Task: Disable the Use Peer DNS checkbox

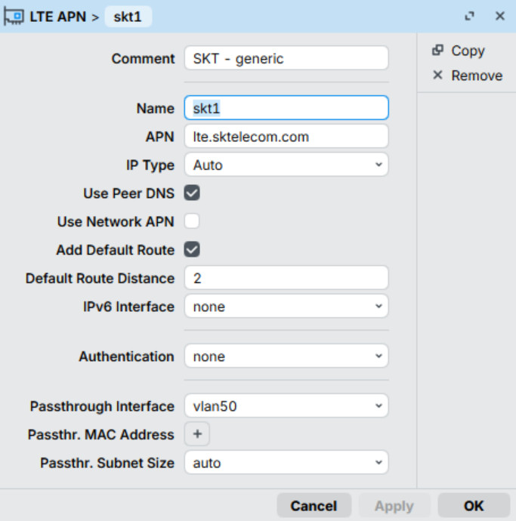Action: 193,193
